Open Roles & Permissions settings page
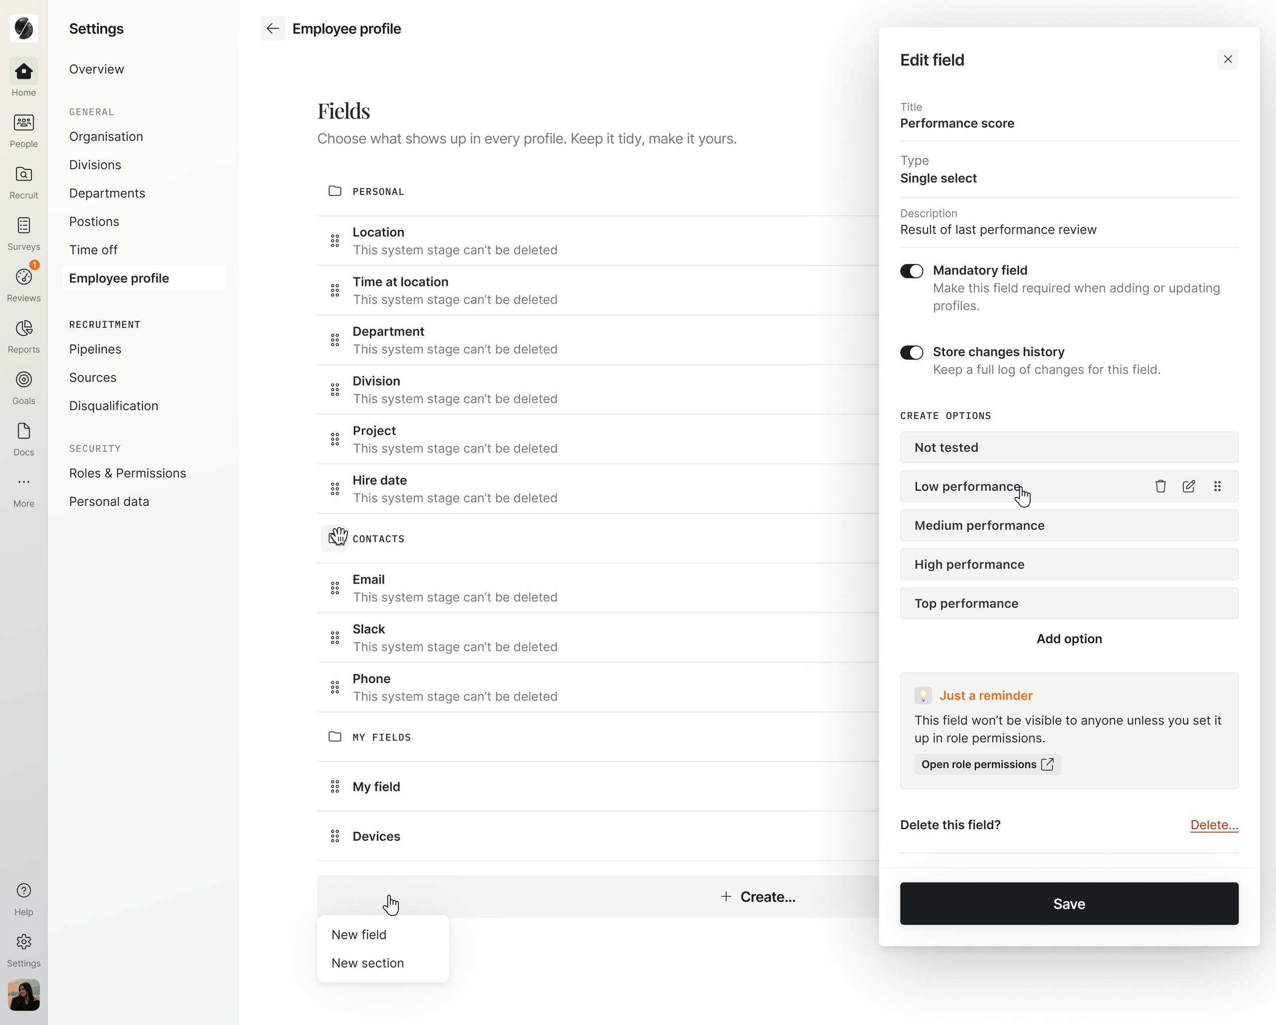Viewport: 1276px width, 1025px height. (x=128, y=473)
